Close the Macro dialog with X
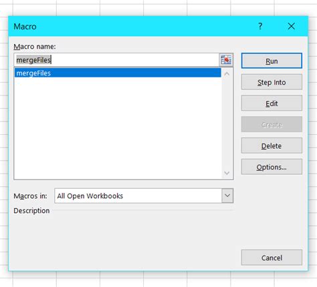This screenshot has width=317, height=287. [x=291, y=27]
